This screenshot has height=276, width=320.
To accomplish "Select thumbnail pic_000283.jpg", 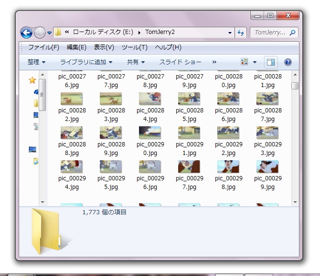I will click(111, 99).
